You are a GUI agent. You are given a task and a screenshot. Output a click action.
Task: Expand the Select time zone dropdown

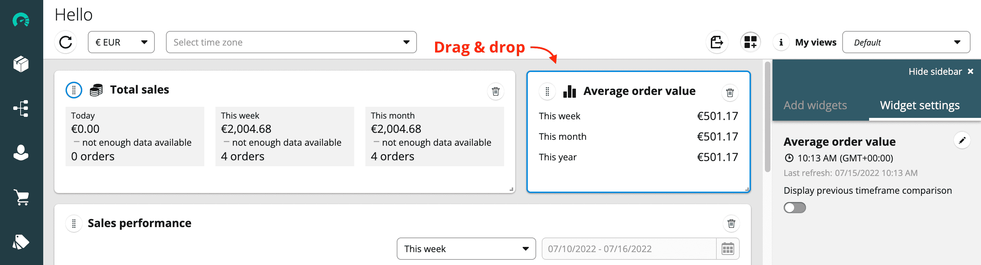point(291,42)
